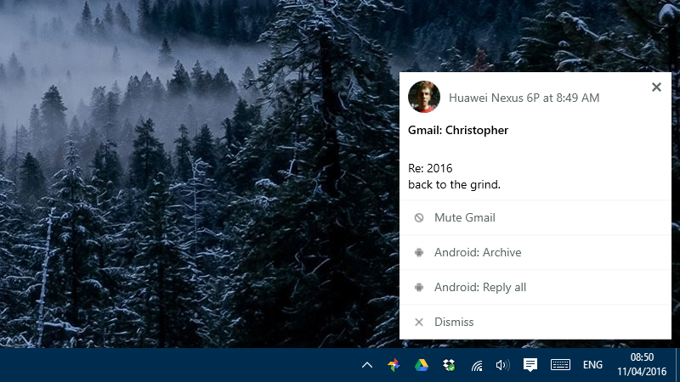Dismiss the Gmail notification

[x=535, y=322]
